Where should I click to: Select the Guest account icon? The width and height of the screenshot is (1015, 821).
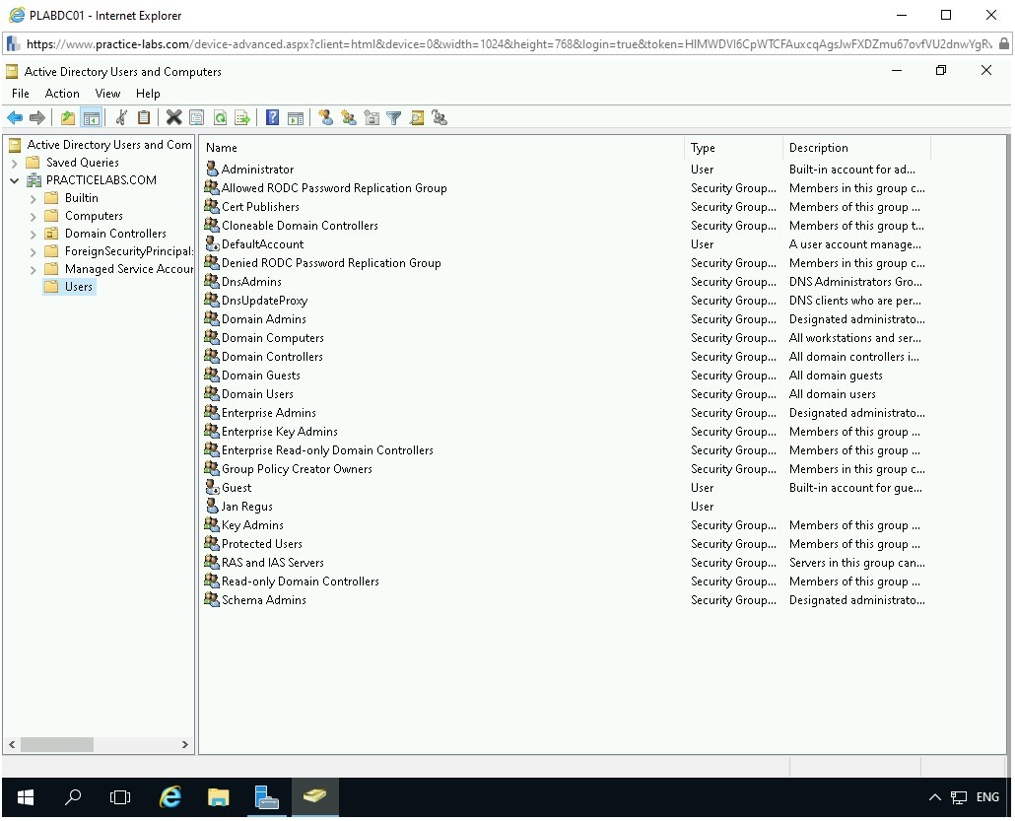[x=212, y=488]
